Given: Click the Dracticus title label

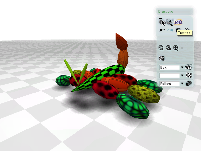Looking at the screenshot, I should (x=166, y=11).
